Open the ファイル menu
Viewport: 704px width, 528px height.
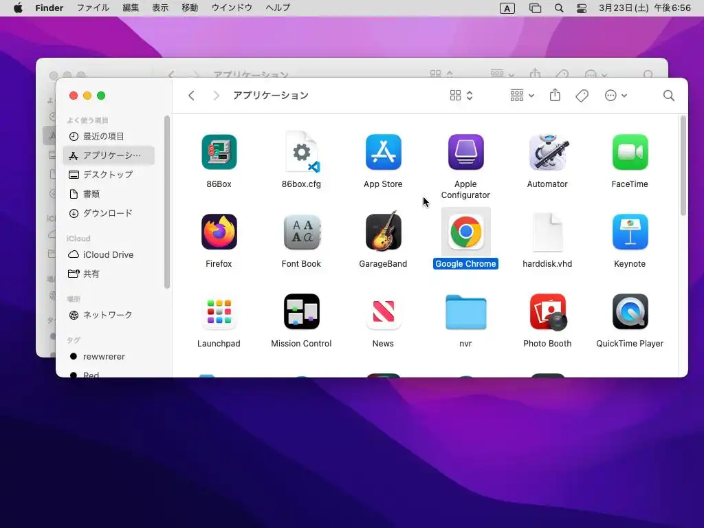[93, 8]
